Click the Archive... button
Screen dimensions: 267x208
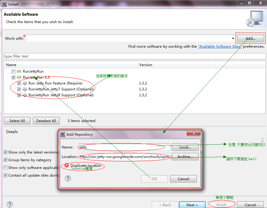(185, 157)
